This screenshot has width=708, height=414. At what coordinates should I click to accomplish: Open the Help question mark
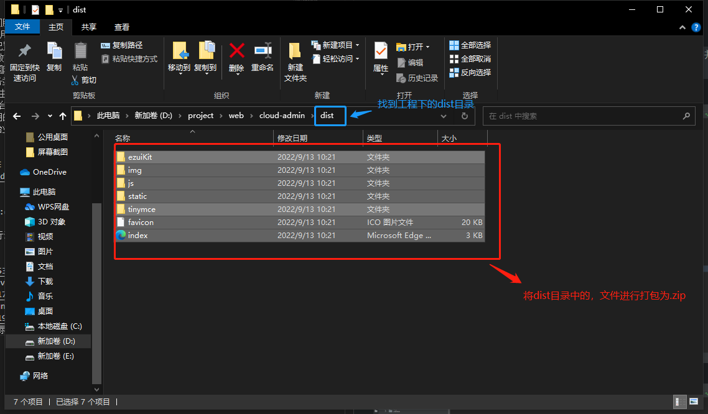click(x=696, y=27)
